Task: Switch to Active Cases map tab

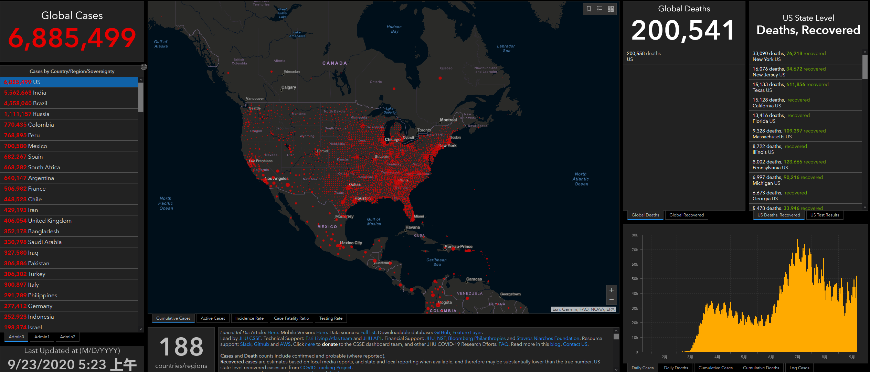Action: click(x=213, y=318)
